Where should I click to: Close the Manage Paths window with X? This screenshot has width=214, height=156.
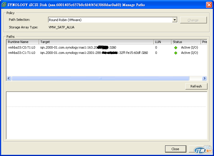coord(209,5)
